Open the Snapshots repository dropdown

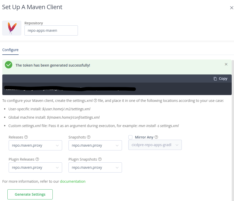click(95, 145)
